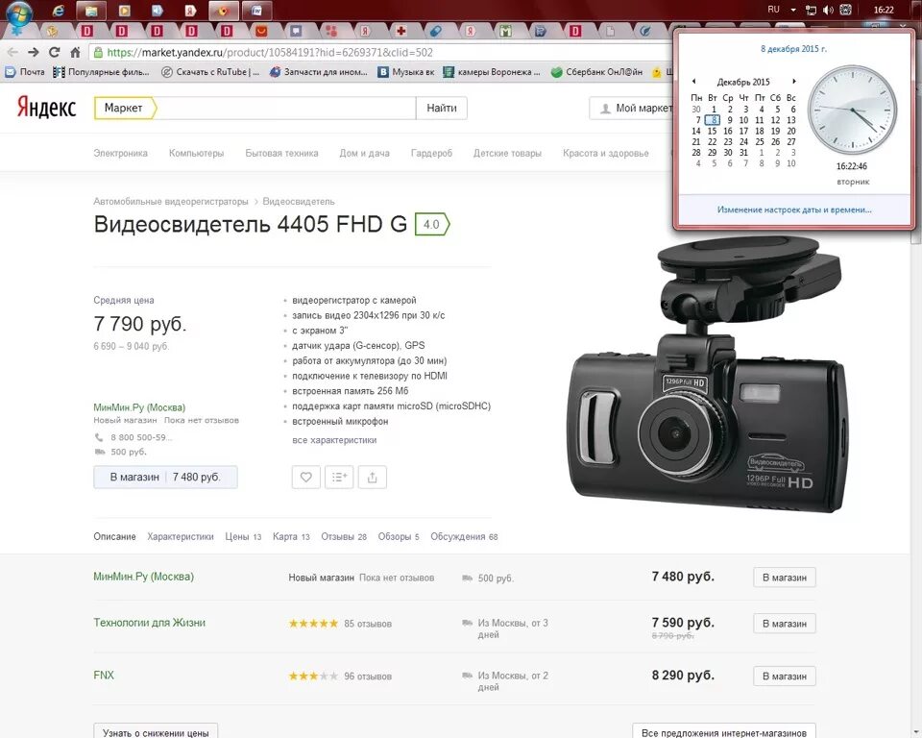Click the RU language indicator
The height and width of the screenshot is (738, 922).
pyautogui.click(x=774, y=10)
